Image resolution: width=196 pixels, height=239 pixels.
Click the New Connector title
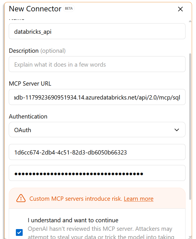tap(35, 9)
